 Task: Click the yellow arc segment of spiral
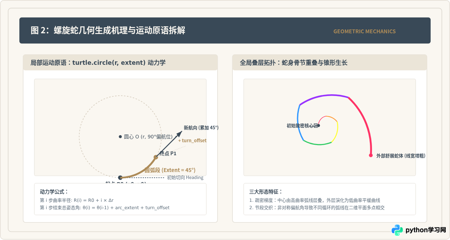(x=336, y=133)
